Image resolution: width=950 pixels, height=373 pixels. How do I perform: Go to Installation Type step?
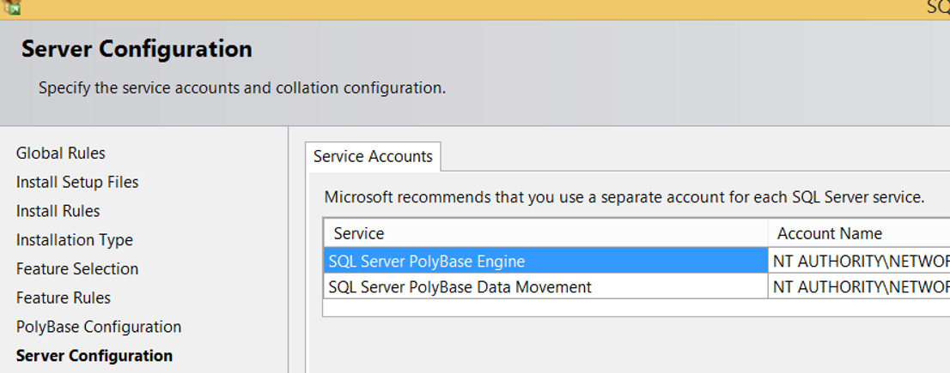pos(74,240)
